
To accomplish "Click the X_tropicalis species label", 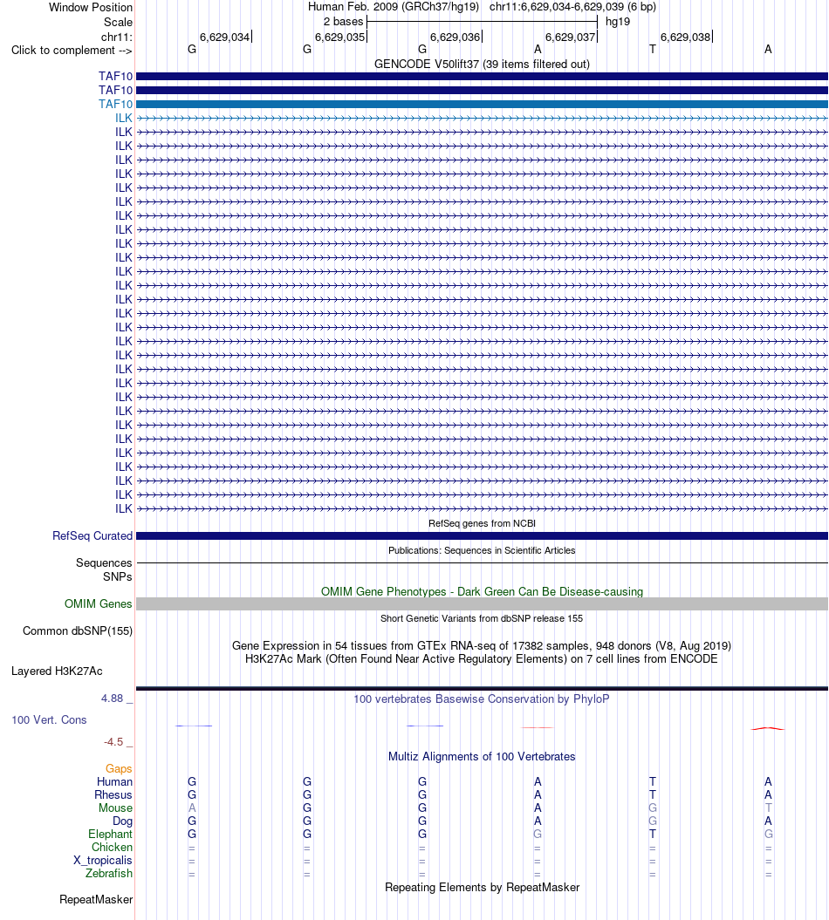I will (x=103, y=860).
